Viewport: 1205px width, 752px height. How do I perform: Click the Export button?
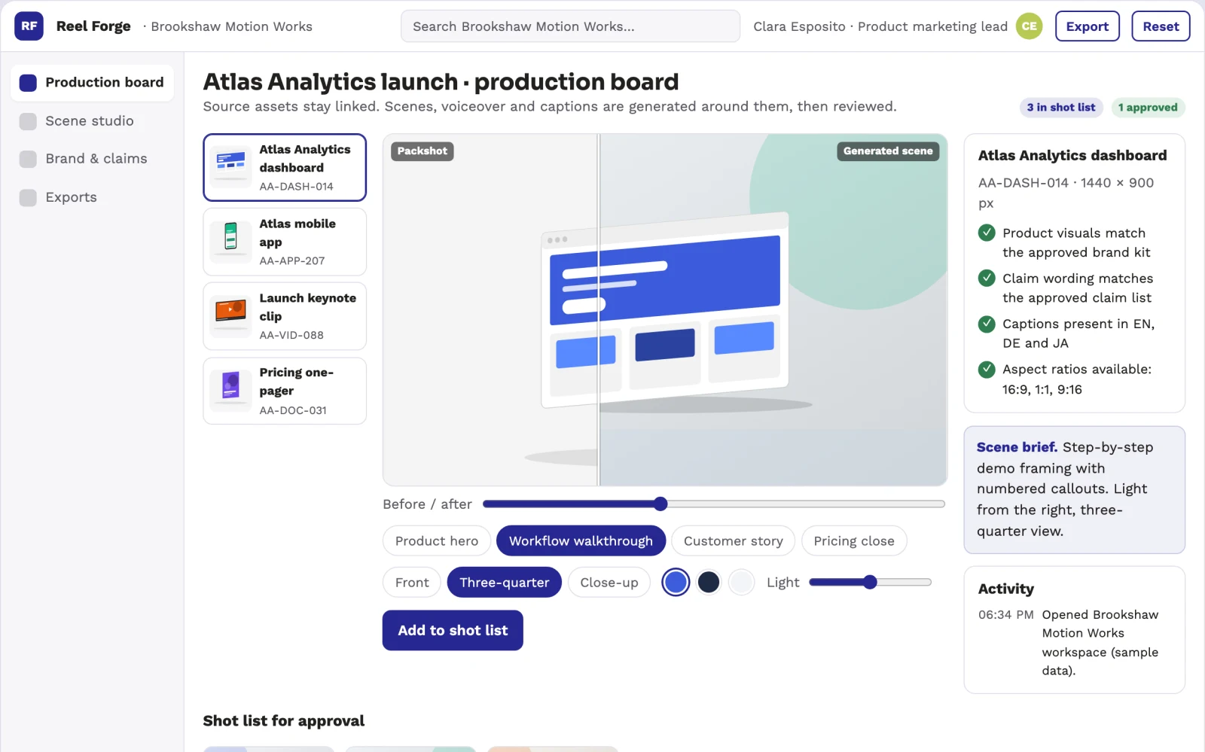point(1088,26)
